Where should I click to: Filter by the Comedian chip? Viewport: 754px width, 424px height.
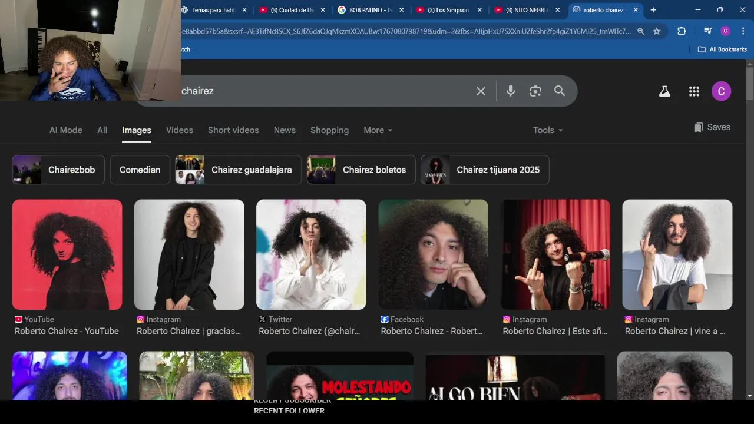140,170
